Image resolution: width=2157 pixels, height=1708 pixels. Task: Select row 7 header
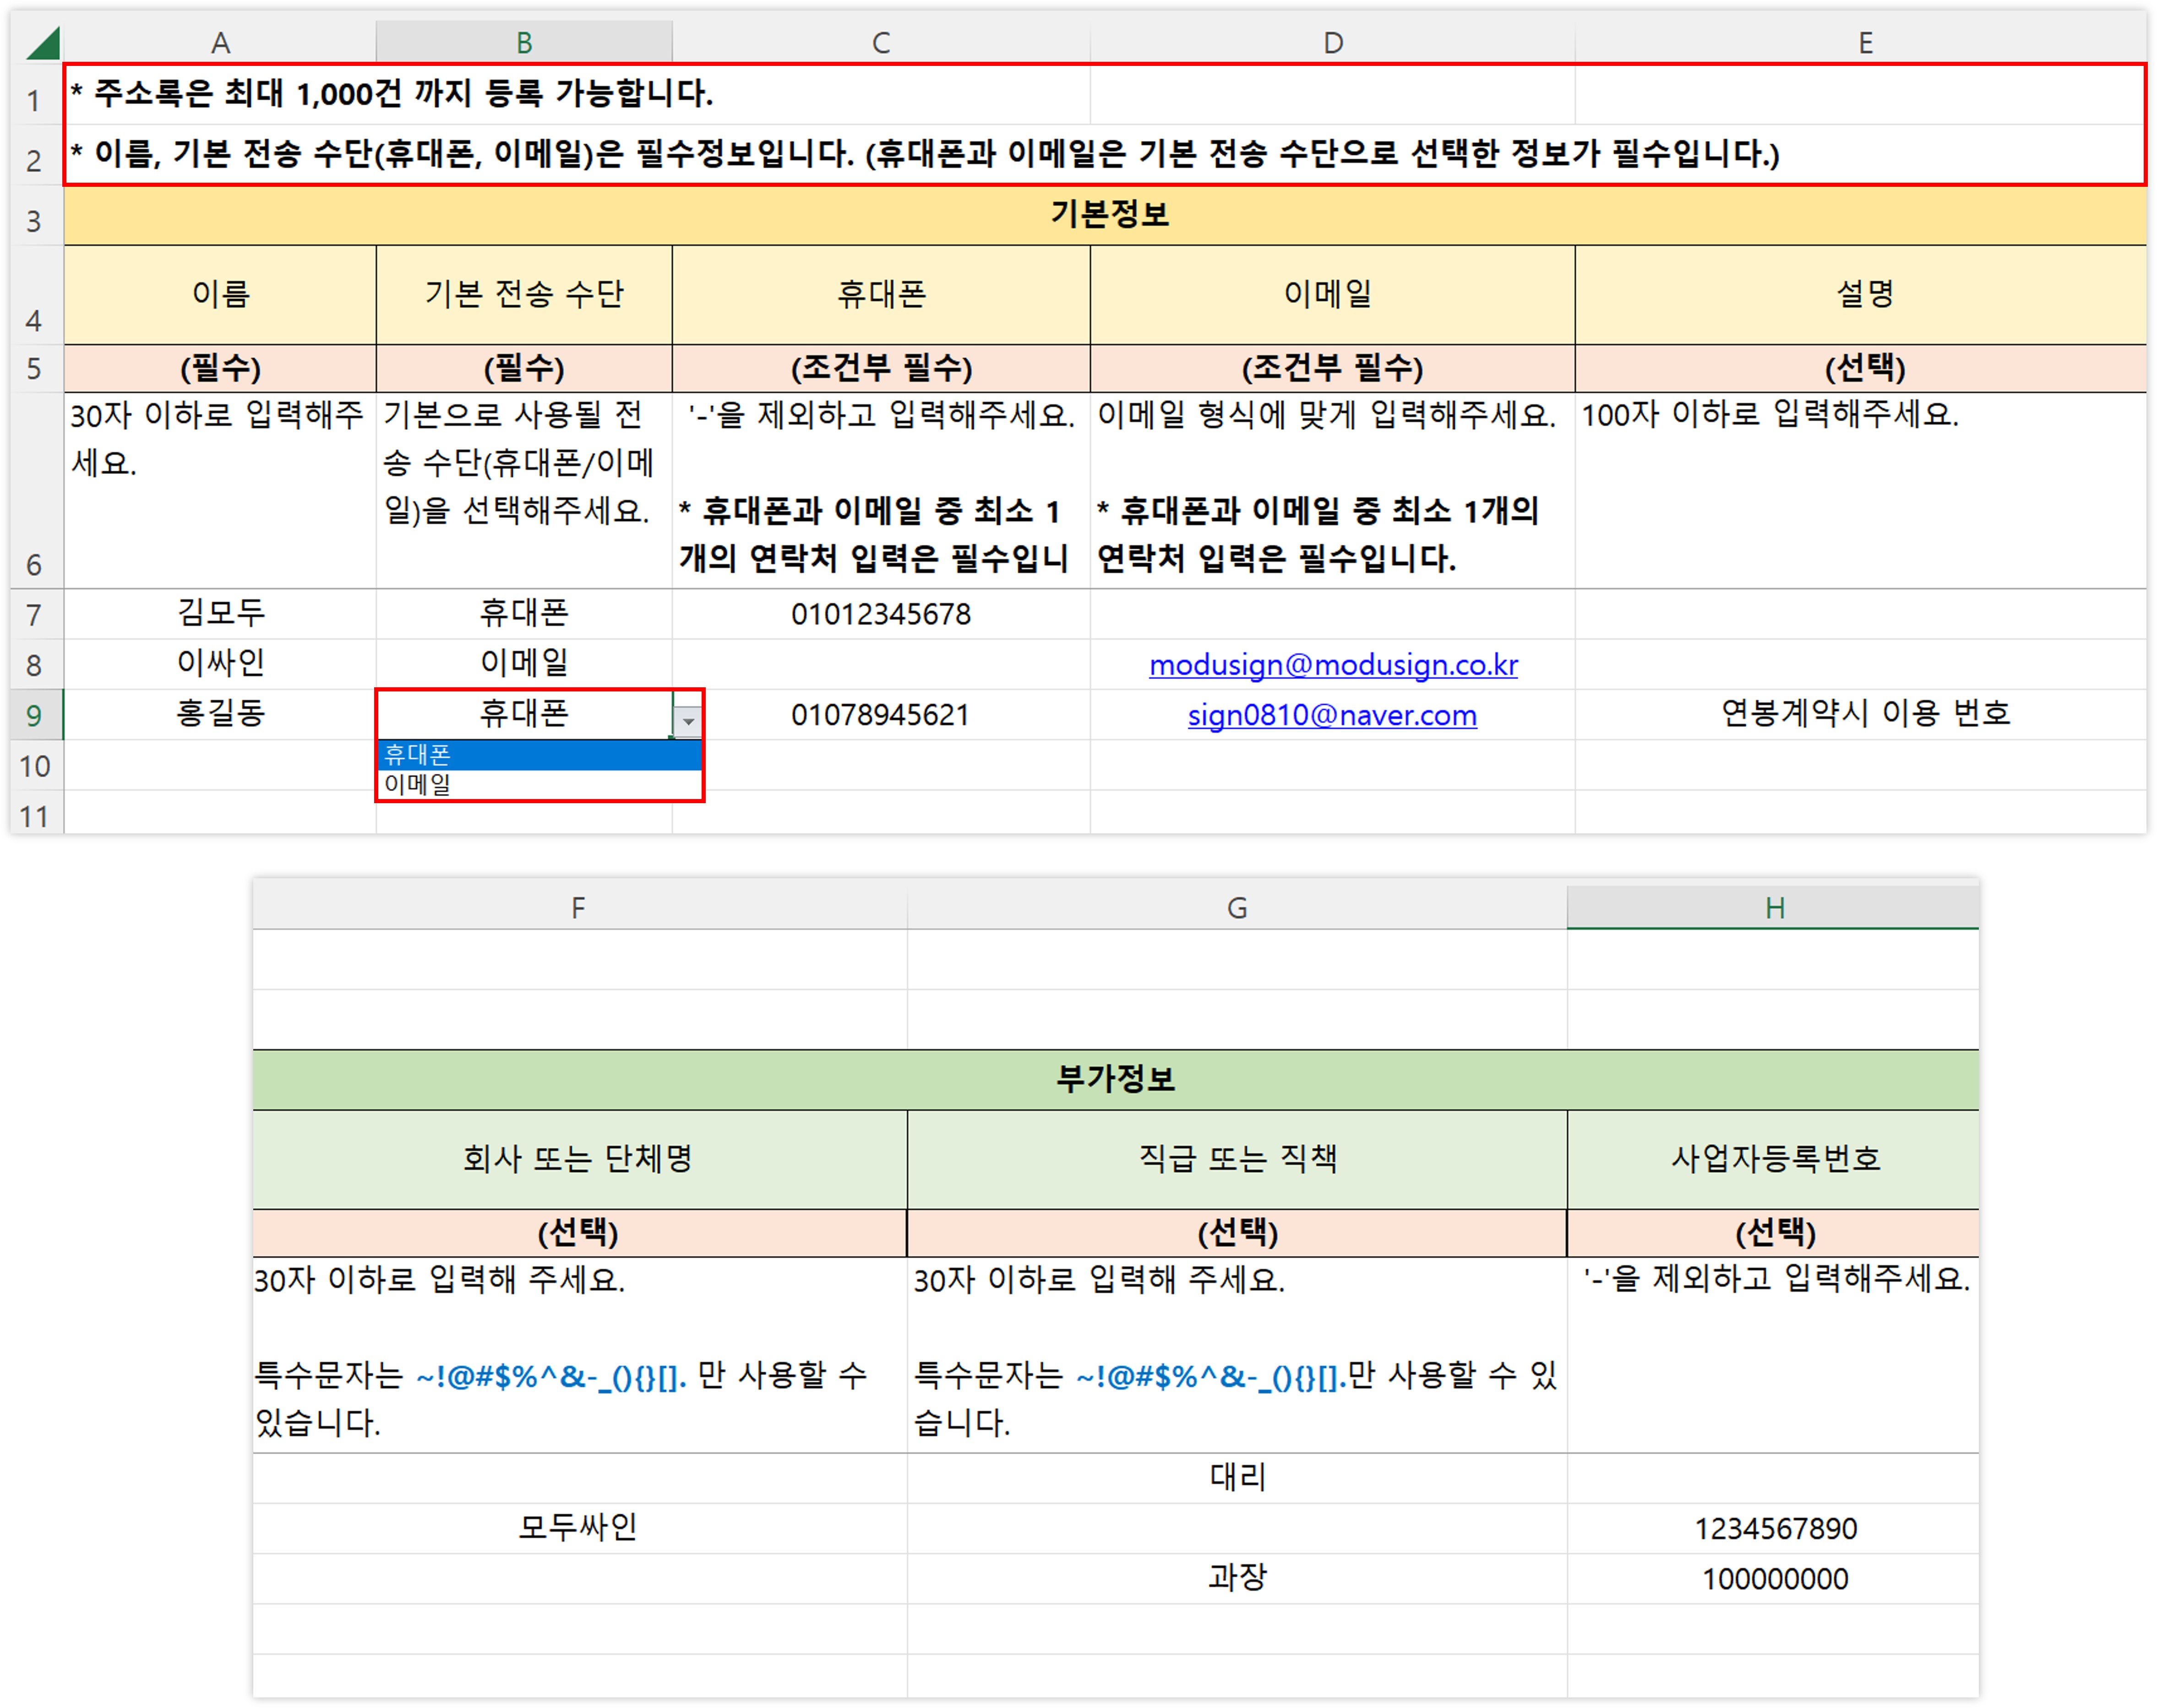click(x=34, y=615)
